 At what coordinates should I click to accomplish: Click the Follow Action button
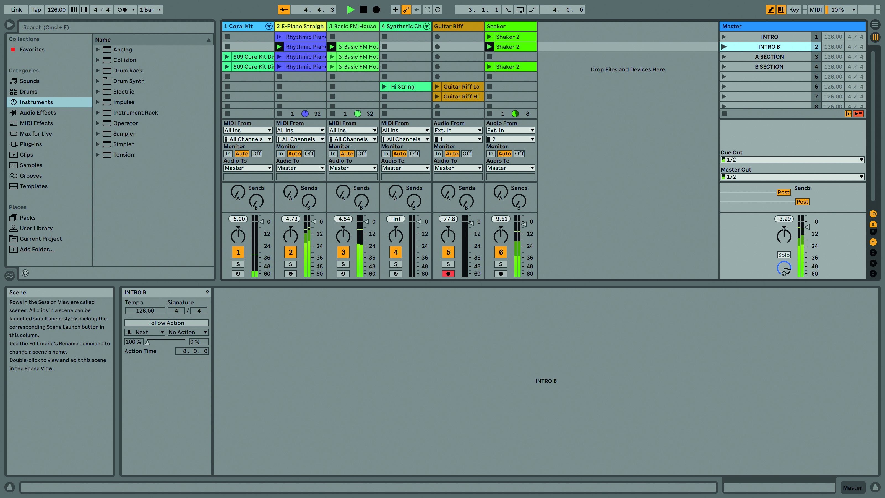pos(166,323)
